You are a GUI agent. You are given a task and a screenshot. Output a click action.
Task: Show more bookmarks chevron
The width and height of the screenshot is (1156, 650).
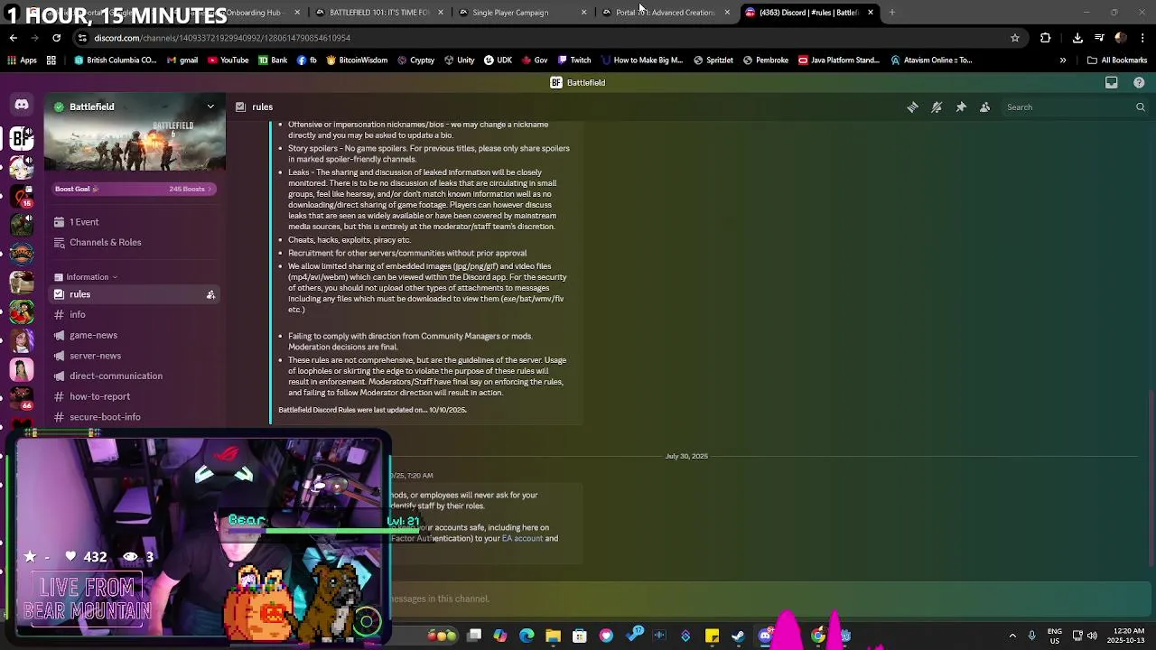[x=1063, y=60]
